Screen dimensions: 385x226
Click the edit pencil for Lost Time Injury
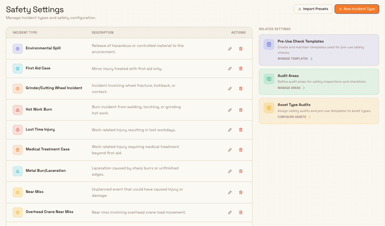[230, 130]
